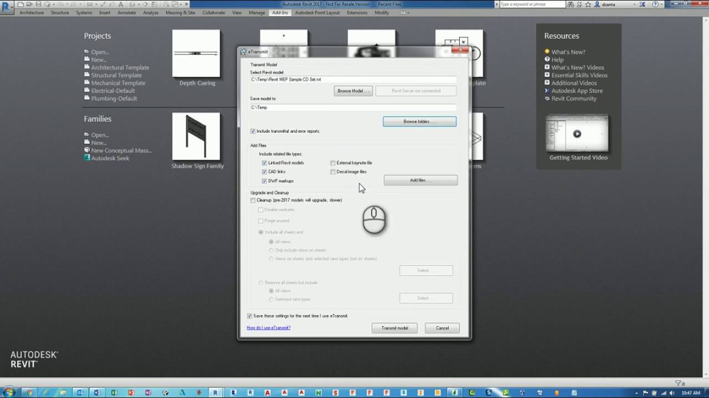Toggle Include transmittal and error reports checkbox
The height and width of the screenshot is (398, 709).
click(x=253, y=131)
